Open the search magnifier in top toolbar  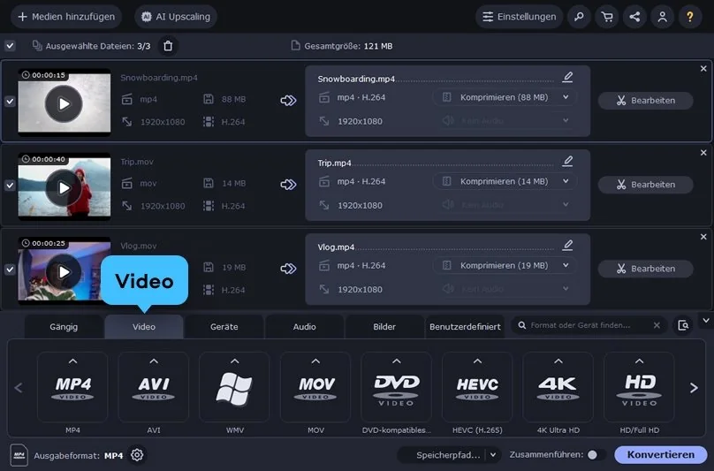[579, 17]
